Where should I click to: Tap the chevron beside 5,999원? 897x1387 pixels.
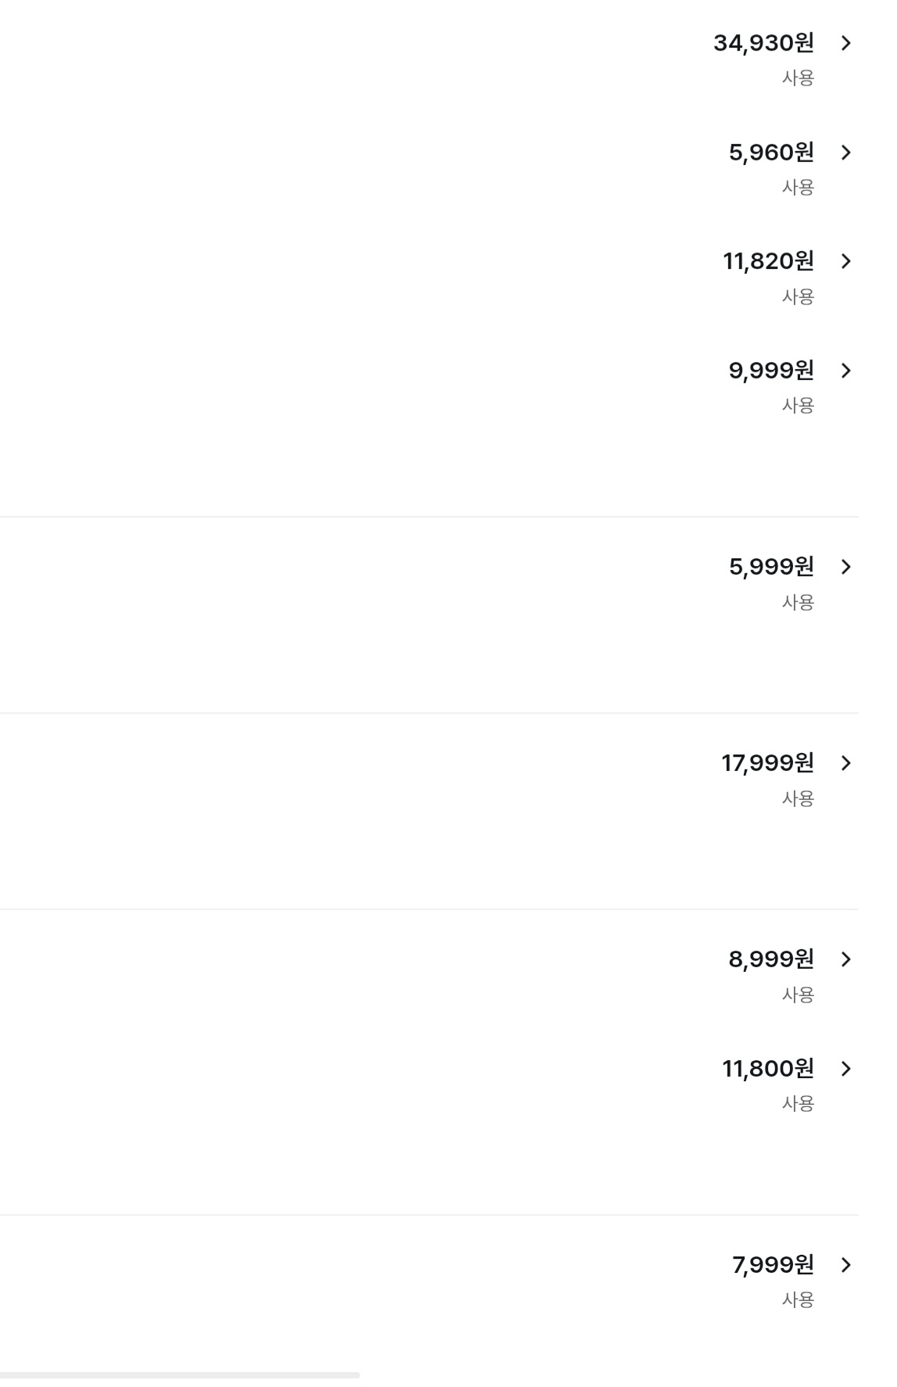click(845, 567)
